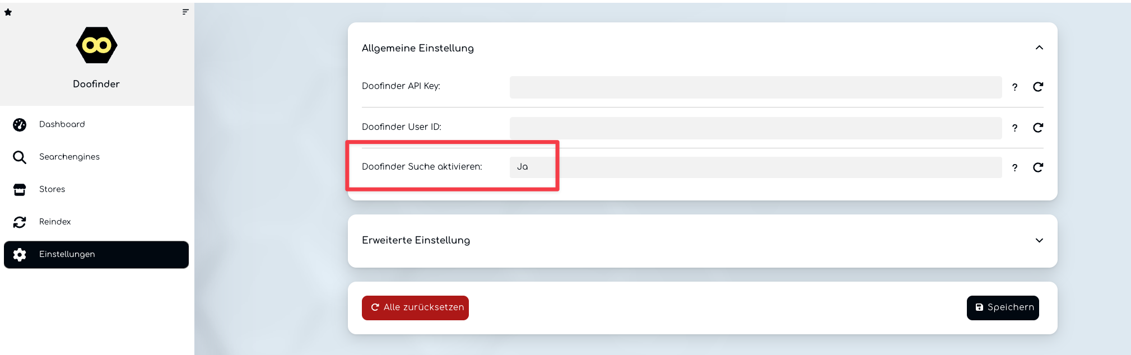Click the Doofinder User ID label
This screenshot has height=355, width=1131.
coord(402,127)
